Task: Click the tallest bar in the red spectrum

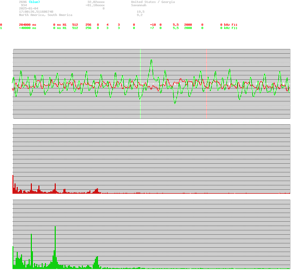Action: (13, 184)
